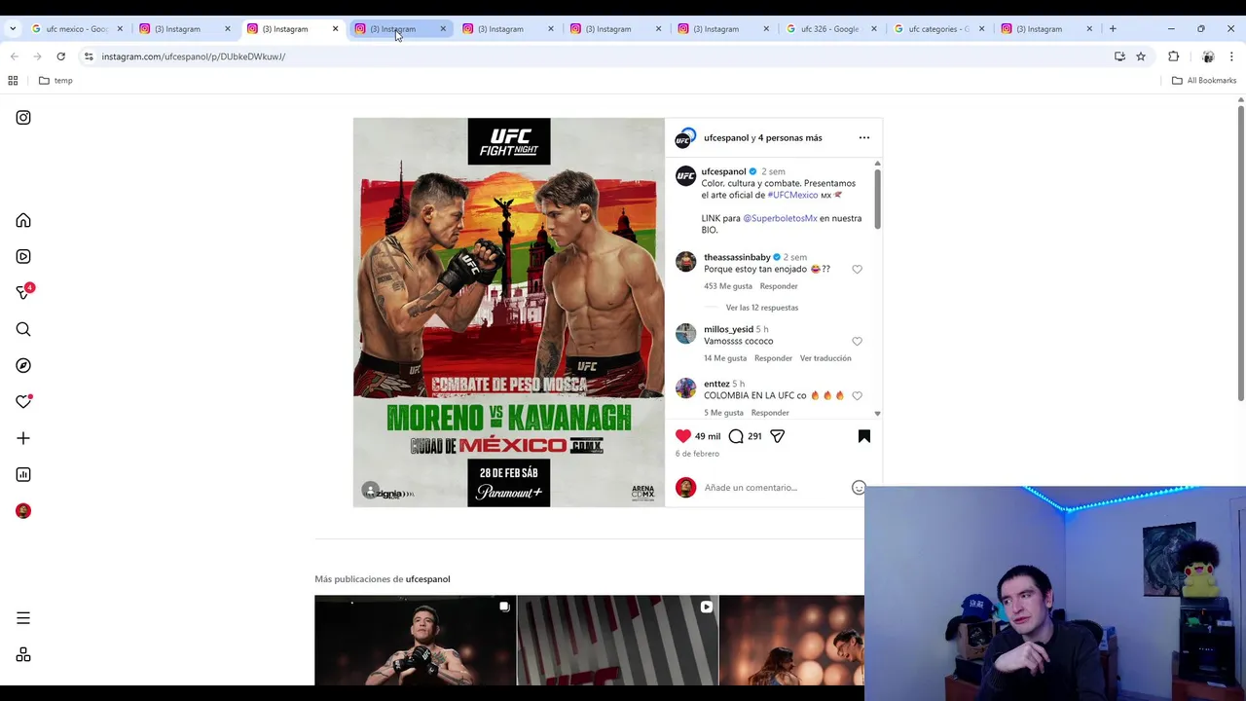This screenshot has width=1246, height=701.
Task: Open the Dashboard chart icon in sidebar
Action: tap(23, 475)
